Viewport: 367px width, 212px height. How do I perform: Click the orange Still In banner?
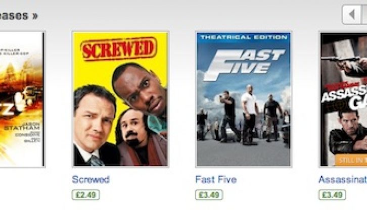coord(351,160)
